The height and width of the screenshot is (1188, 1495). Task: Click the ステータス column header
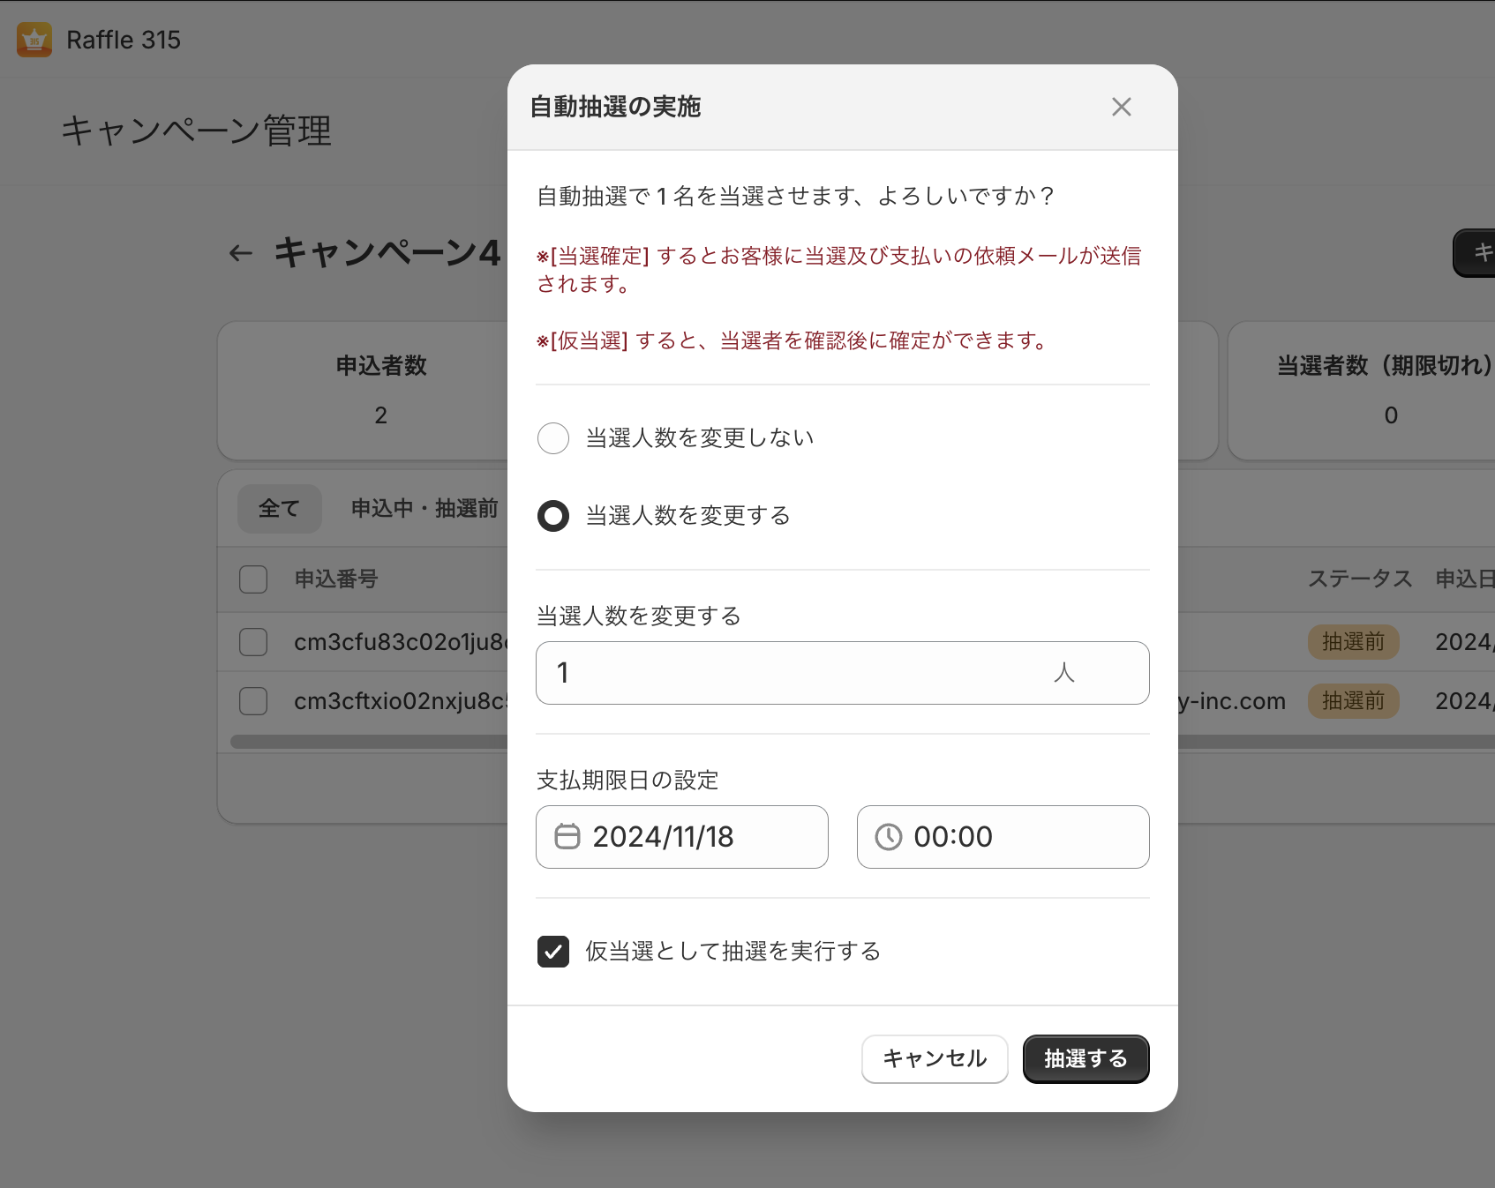[x=1360, y=579]
